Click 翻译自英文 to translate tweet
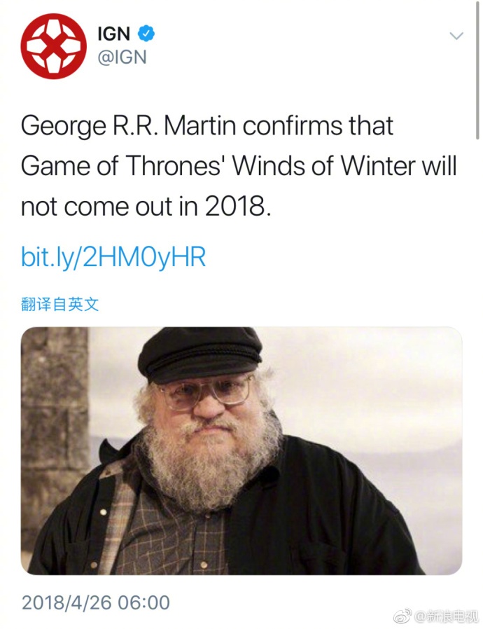The height and width of the screenshot is (629, 483). (59, 304)
